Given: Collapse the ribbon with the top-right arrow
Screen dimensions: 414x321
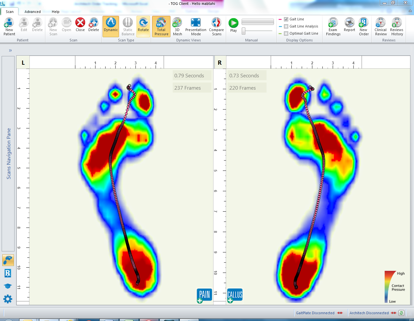Looking at the screenshot, I should point(410,11).
